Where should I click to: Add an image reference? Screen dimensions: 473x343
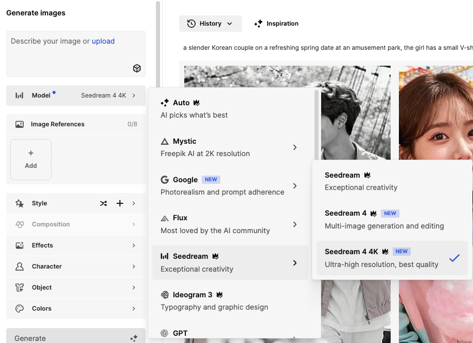(31, 160)
